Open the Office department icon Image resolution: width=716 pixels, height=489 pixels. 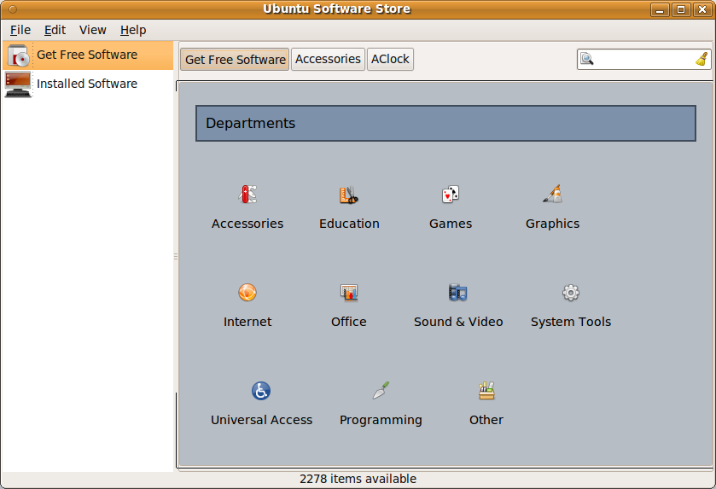(349, 293)
